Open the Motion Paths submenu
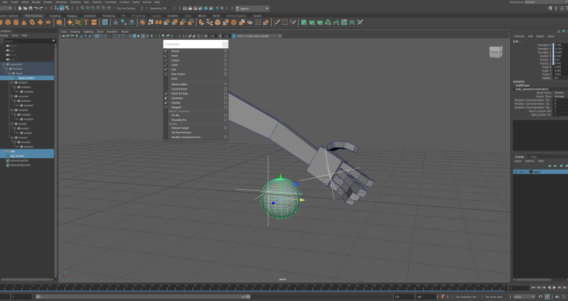Viewport: 568px width, 301px height. click(x=196, y=84)
